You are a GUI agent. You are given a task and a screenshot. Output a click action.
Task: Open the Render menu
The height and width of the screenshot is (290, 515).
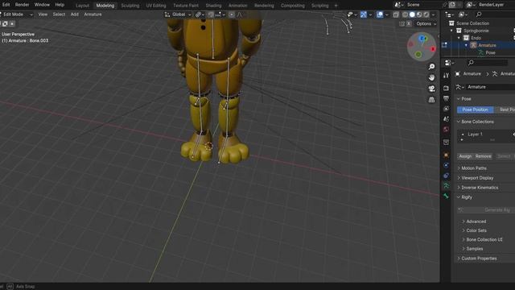[22, 5]
